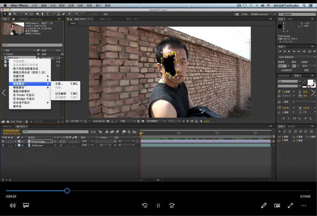Screen dimensions: 317x216
Task: Click the video progress slider handle
Action: (67, 191)
